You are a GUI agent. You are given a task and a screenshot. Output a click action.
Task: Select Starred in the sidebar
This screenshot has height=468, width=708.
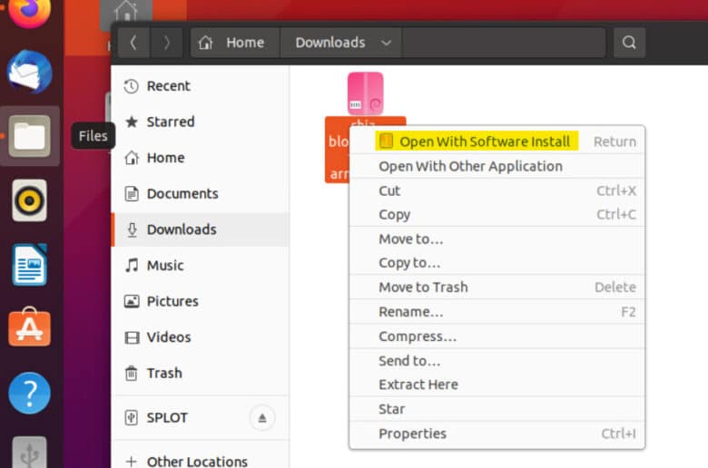tap(200, 122)
